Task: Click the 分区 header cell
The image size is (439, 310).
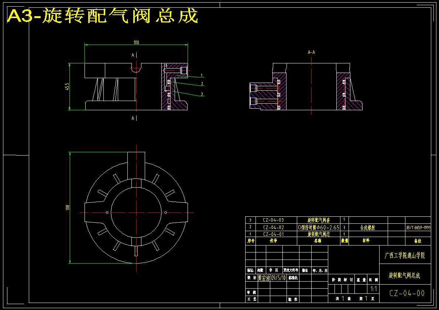Action: 274,270
